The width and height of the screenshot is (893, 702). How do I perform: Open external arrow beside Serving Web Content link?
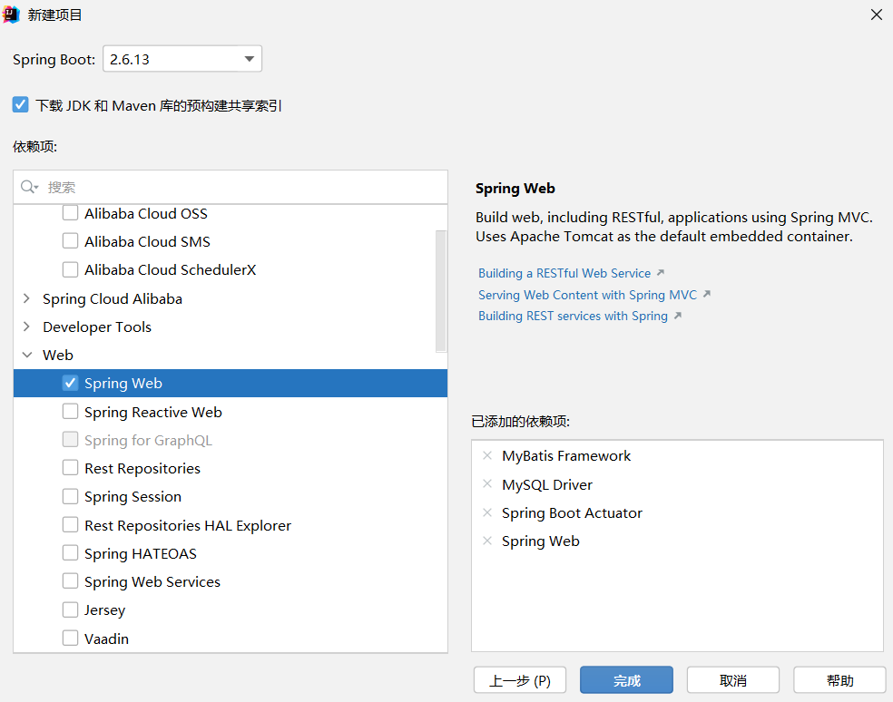coord(707,295)
